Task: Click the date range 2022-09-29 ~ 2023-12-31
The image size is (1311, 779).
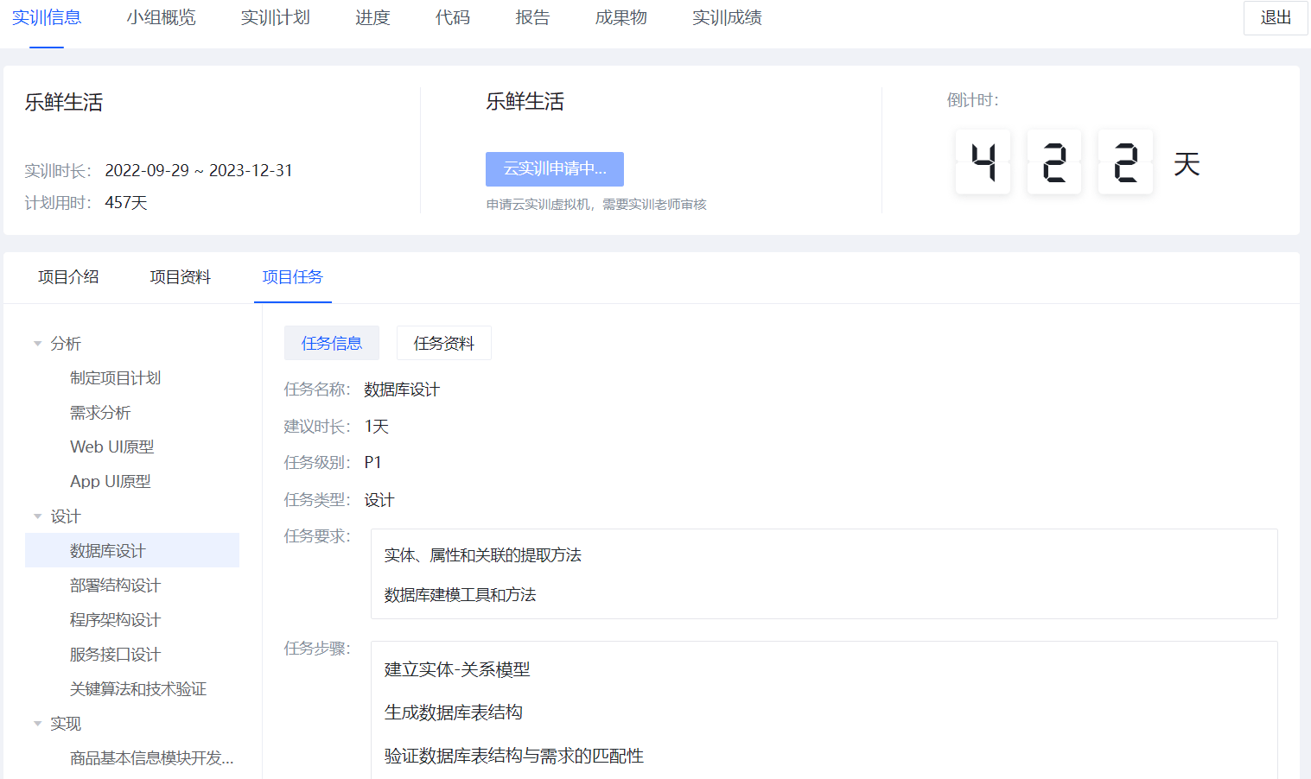Action: point(199,170)
